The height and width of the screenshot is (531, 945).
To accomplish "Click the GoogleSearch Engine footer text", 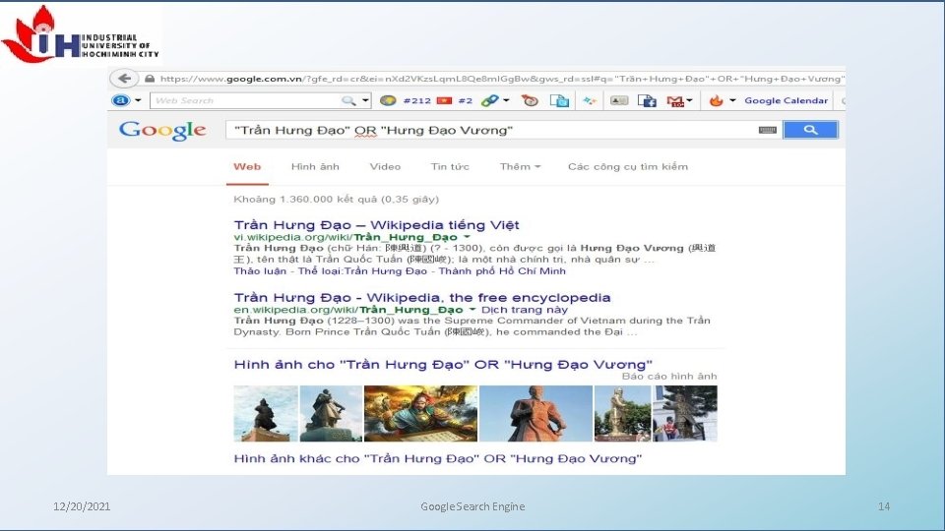I will [472, 506].
